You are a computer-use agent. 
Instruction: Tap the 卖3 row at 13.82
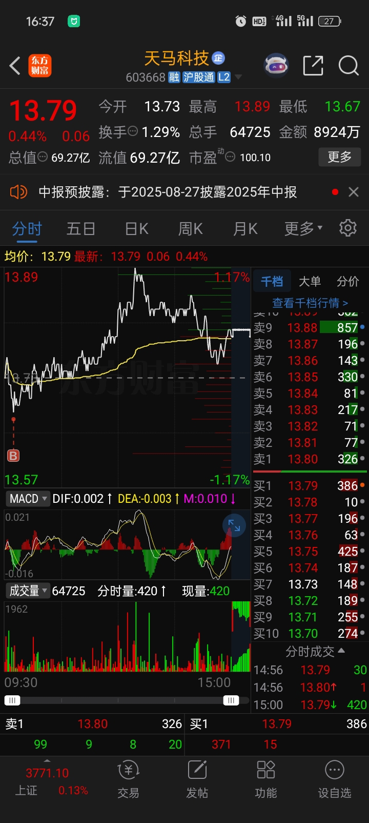coord(310,426)
